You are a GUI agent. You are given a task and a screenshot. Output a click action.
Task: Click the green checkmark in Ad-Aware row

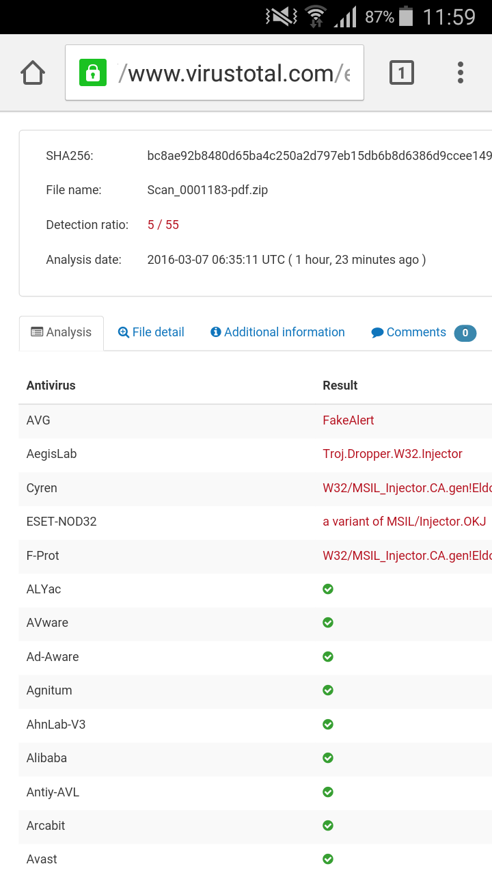pos(328,657)
